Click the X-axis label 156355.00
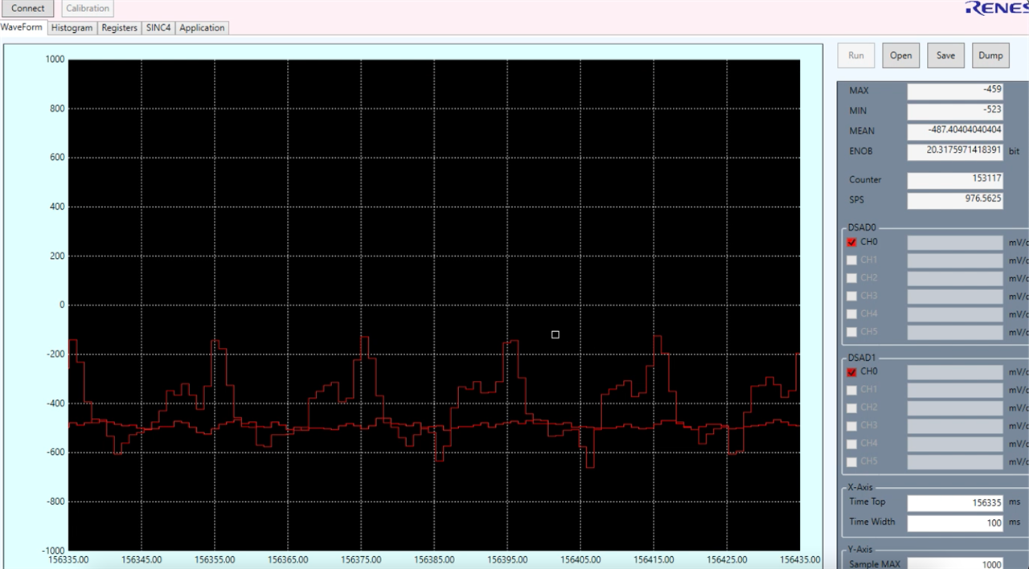This screenshot has height=569, width=1029. coord(215,560)
